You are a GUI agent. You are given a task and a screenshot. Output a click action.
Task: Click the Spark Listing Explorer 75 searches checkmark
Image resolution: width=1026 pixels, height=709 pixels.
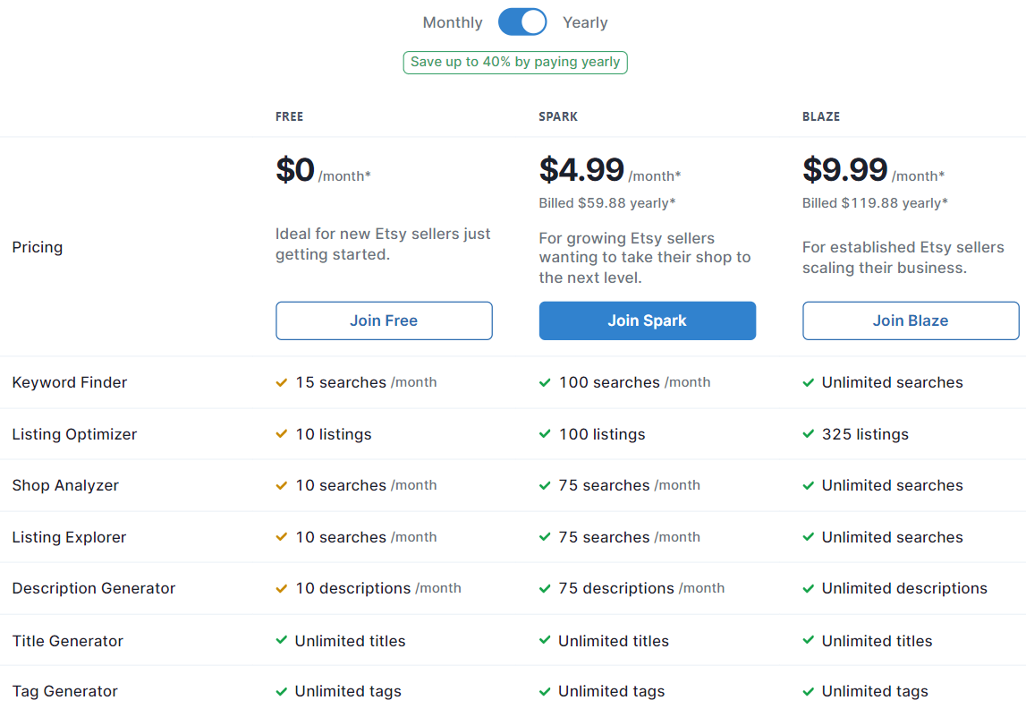(545, 537)
